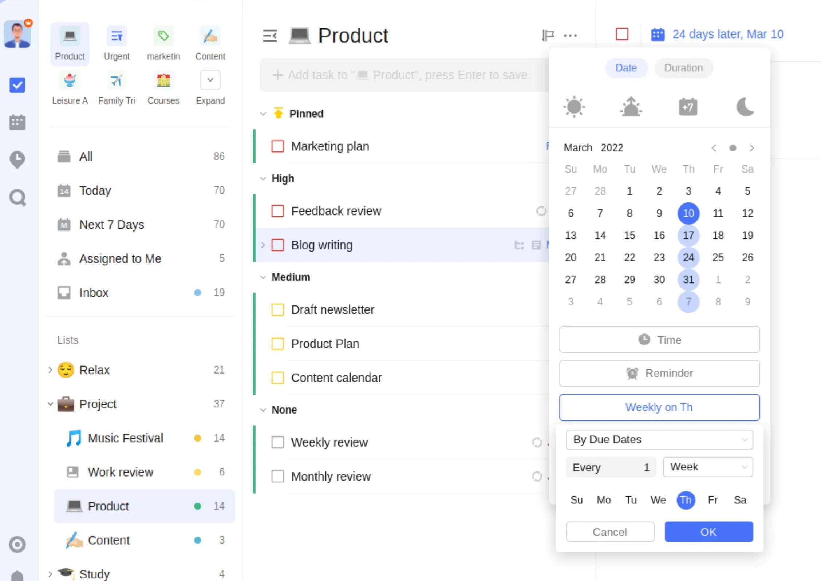Screen dimensions: 821x581
Task: Select the Tomorrow sunrise quick date icon
Action: [631, 107]
